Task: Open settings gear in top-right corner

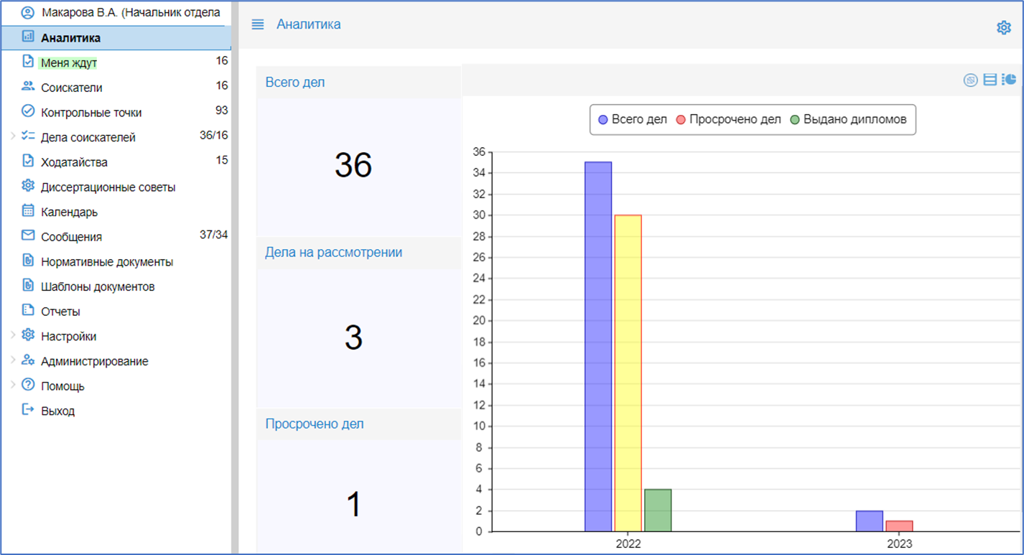Action: click(x=1003, y=28)
